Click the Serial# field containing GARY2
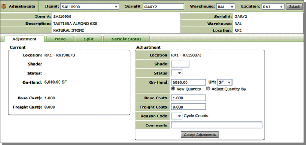306x145 pixels. pos(163,6)
